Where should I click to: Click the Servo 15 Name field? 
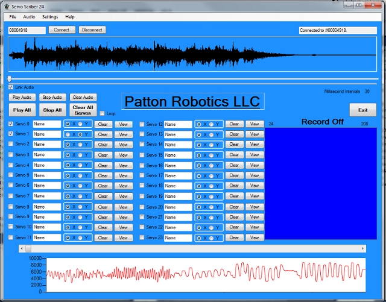pyautogui.click(x=178, y=155)
